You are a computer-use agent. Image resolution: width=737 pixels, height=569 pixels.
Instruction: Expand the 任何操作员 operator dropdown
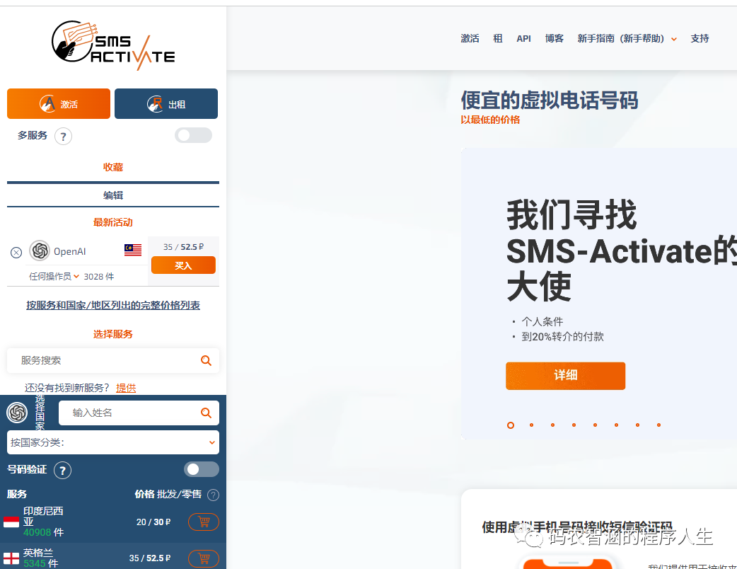pos(54,277)
